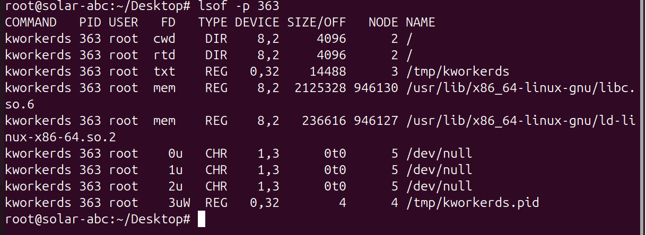Click the terminal cursor after the last prompt
The width and height of the screenshot is (646, 235).
click(202, 220)
